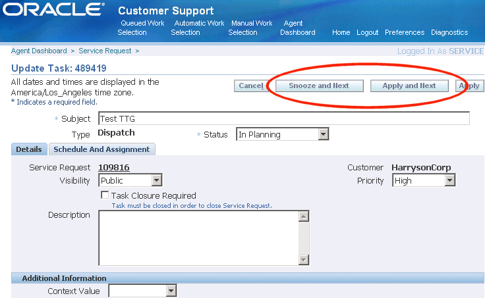Click into the Subject field
The width and height of the screenshot is (485, 298).
click(284, 118)
